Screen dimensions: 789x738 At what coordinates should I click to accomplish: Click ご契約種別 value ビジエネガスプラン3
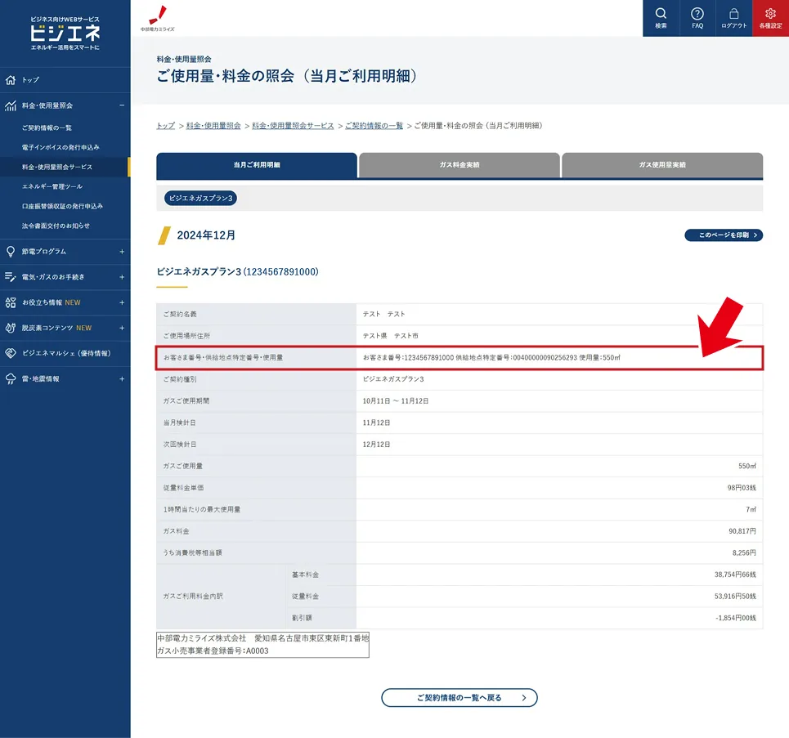(x=393, y=379)
